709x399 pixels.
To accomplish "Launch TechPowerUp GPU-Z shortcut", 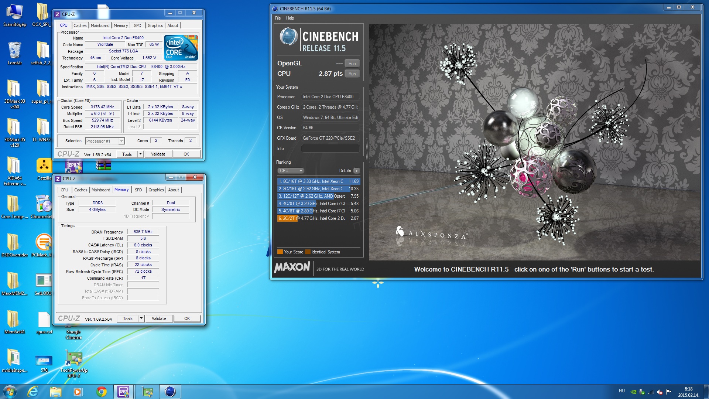I will (x=74, y=364).
